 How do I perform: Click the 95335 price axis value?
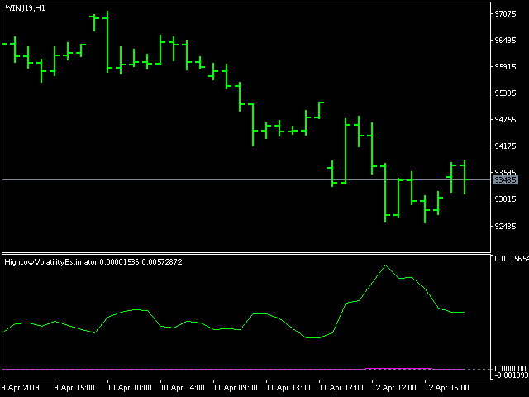(x=505, y=93)
